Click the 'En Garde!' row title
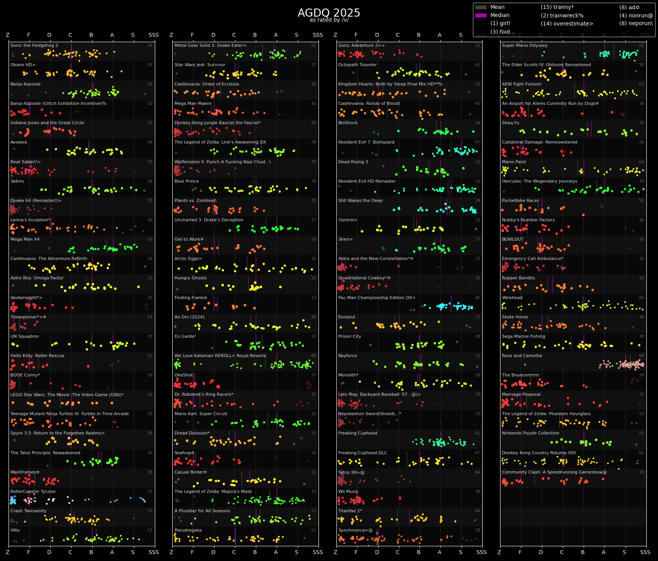This screenshot has height=561, width=658. (185, 337)
